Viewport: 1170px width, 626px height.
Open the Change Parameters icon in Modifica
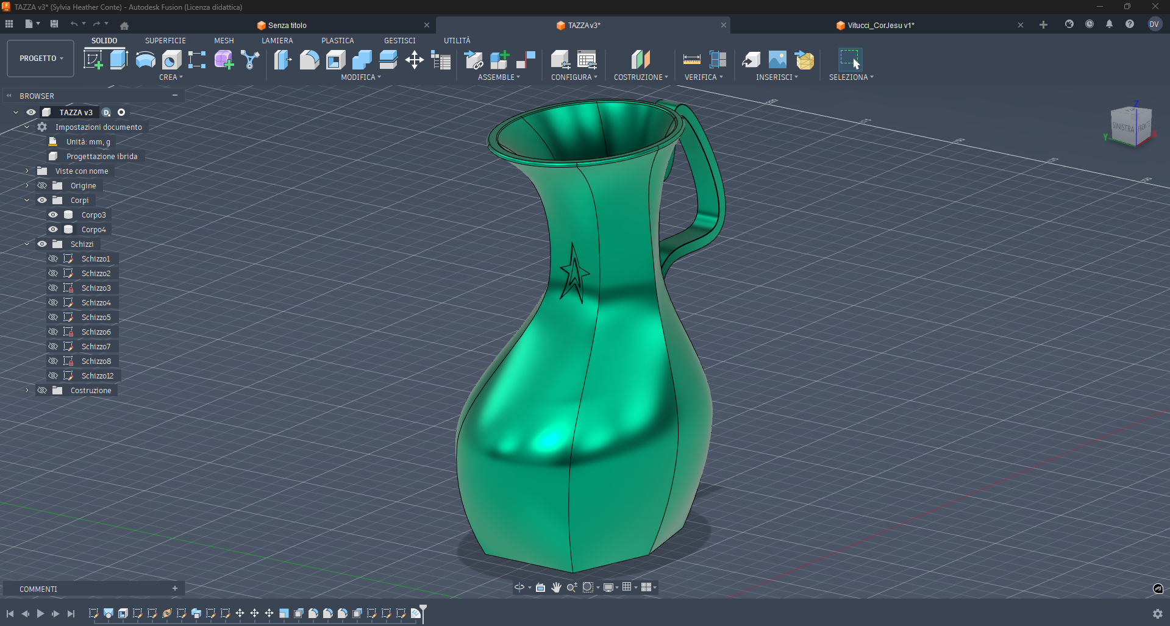click(441, 59)
